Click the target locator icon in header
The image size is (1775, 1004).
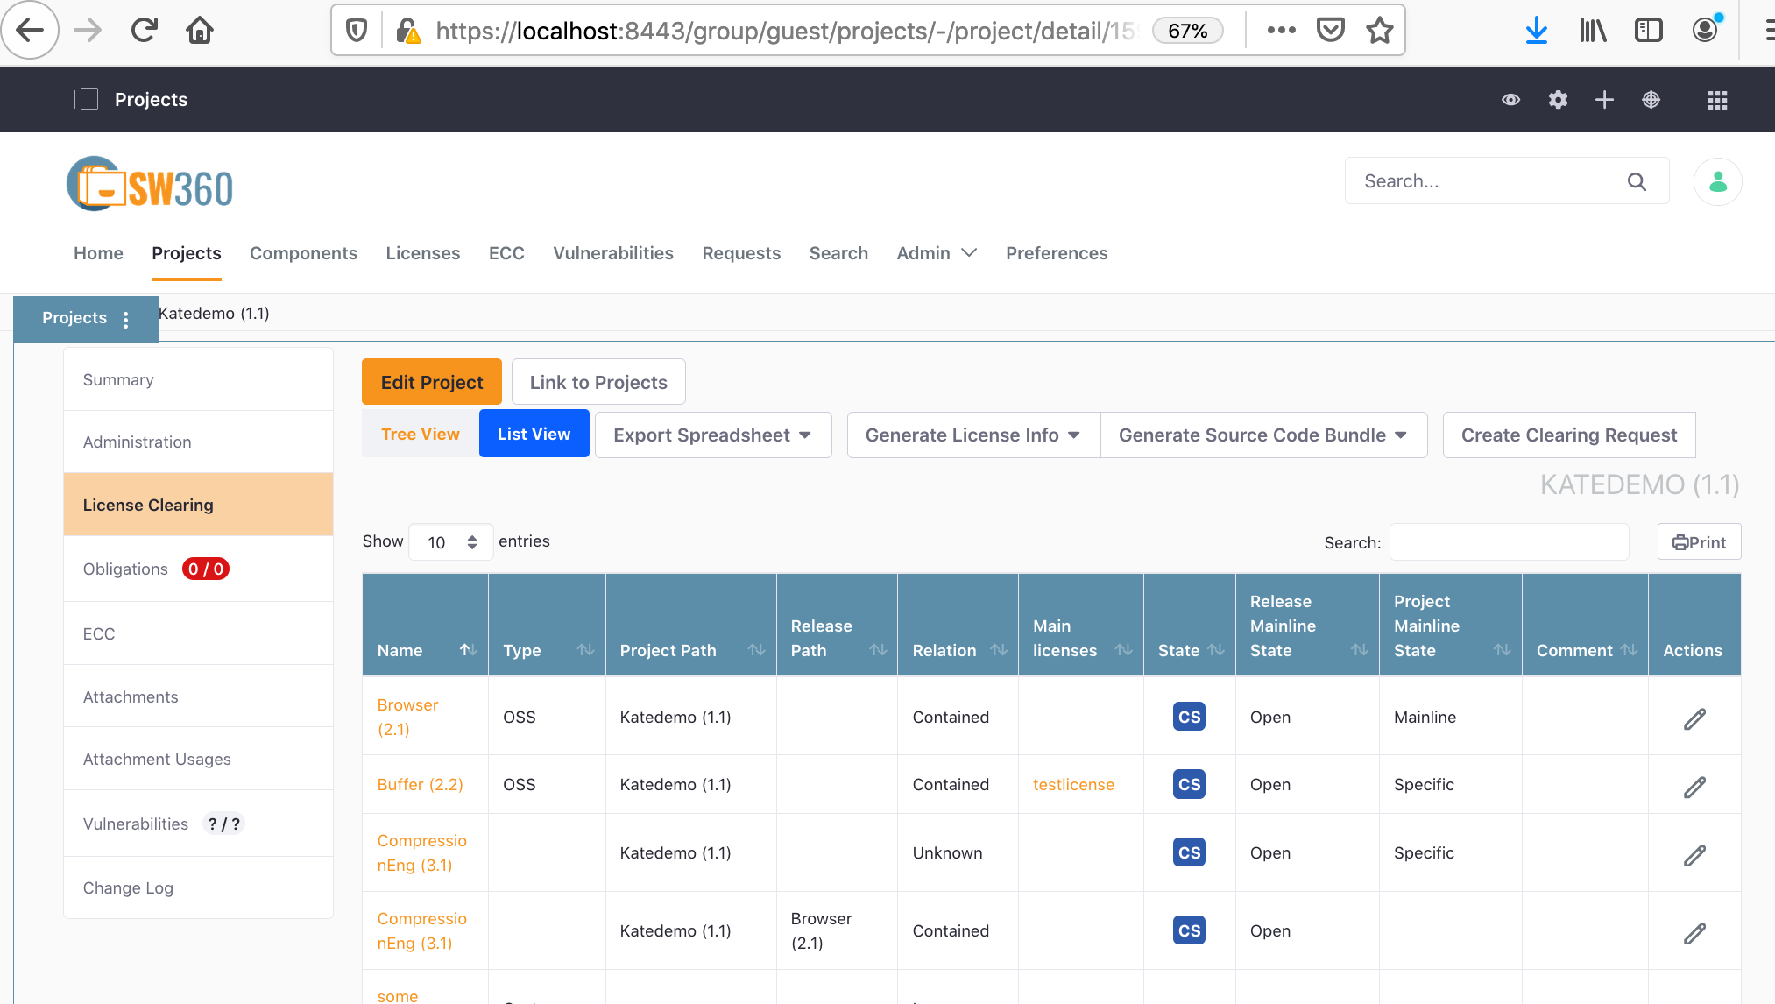pyautogui.click(x=1651, y=99)
